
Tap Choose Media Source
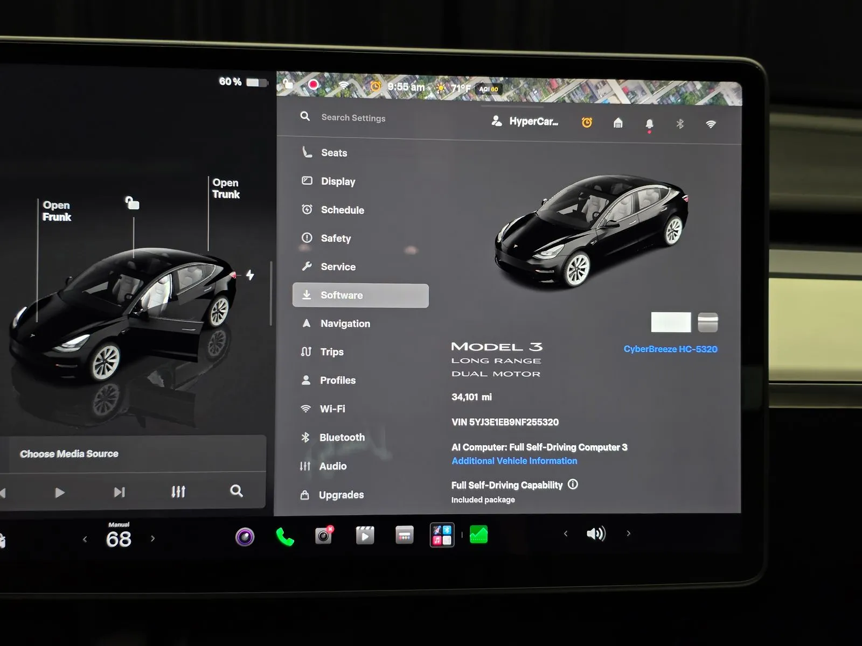[69, 453]
